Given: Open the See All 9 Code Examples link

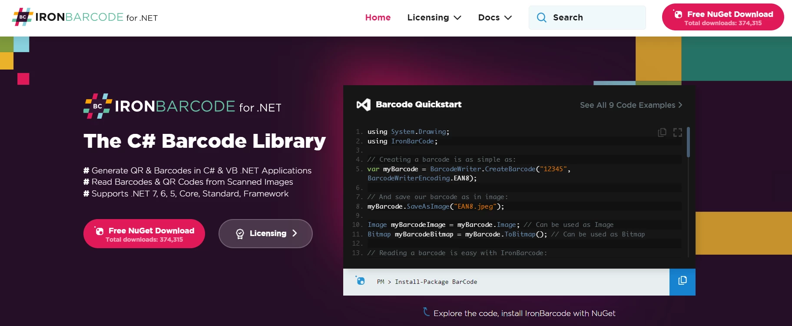Looking at the screenshot, I should tap(631, 105).
